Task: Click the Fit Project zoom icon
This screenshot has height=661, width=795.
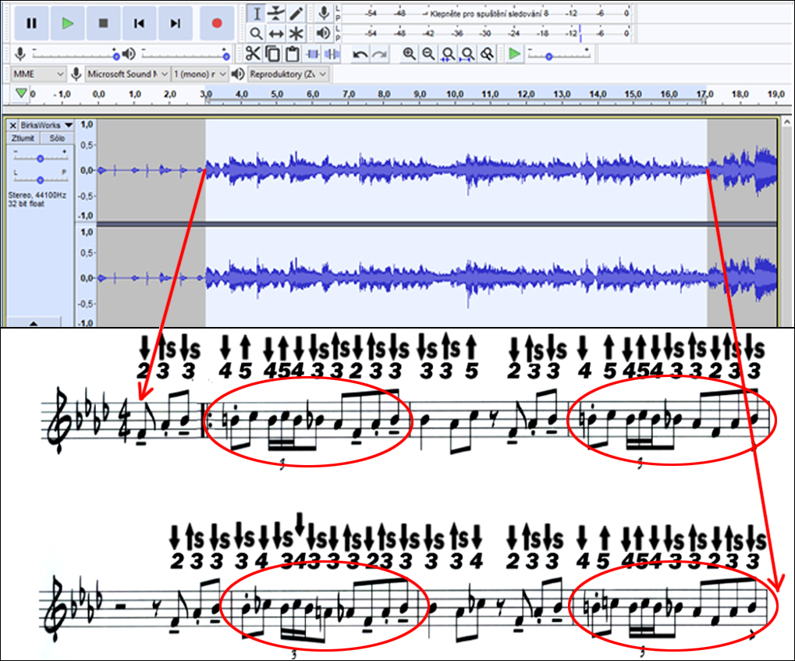Action: [467, 54]
